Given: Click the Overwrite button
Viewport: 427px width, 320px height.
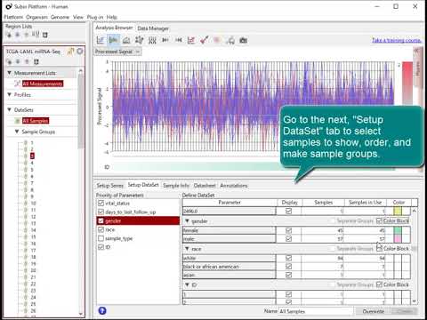Looking at the screenshot, I should click(x=374, y=311).
